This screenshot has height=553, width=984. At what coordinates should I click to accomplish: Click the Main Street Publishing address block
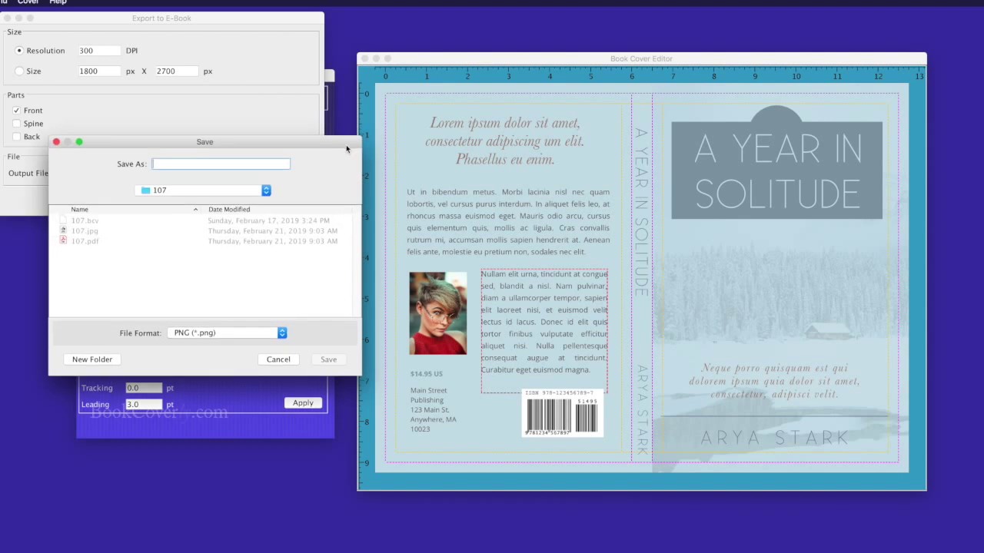coord(434,409)
